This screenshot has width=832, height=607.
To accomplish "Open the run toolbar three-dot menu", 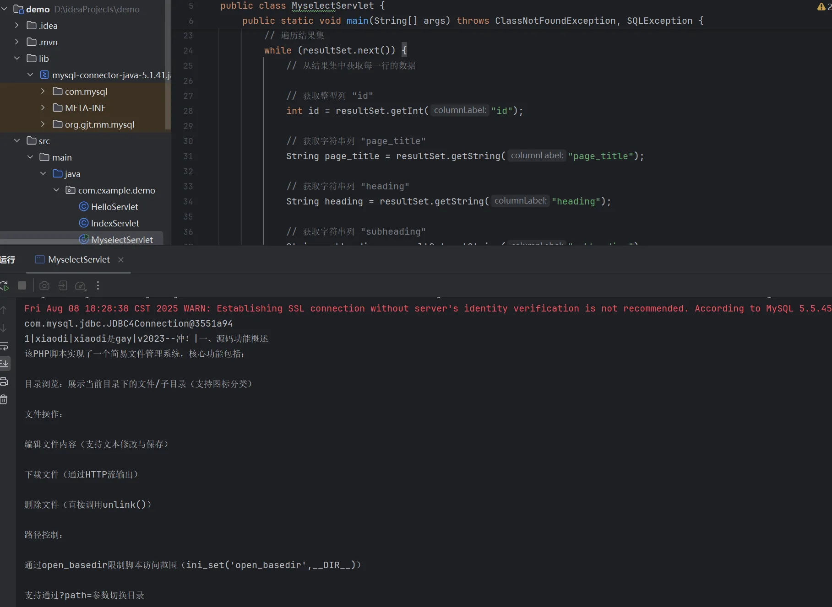I will [98, 286].
